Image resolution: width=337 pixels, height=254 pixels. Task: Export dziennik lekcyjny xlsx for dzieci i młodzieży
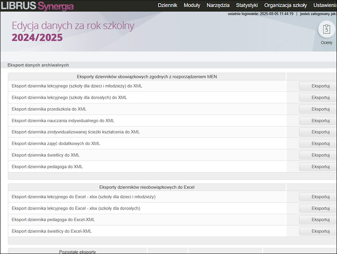(x=318, y=197)
